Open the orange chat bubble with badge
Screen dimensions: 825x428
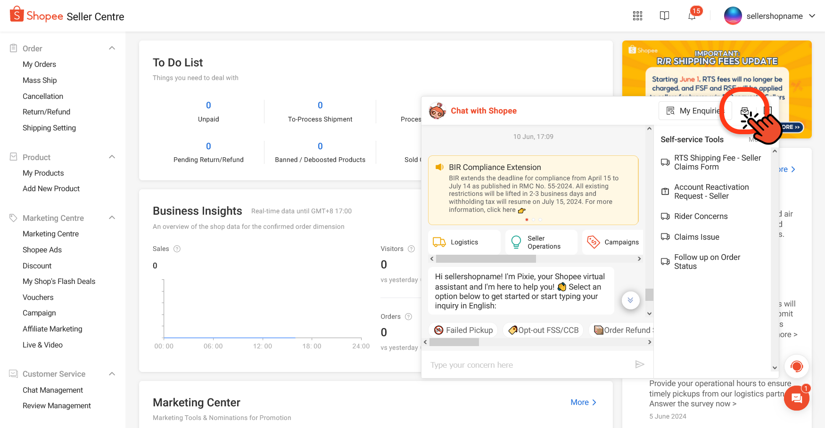(x=797, y=398)
